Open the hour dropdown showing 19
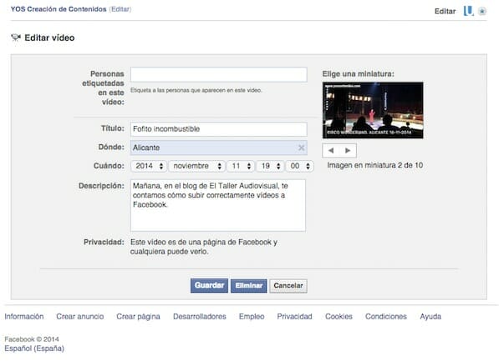This screenshot has height=361, width=499. 270,166
